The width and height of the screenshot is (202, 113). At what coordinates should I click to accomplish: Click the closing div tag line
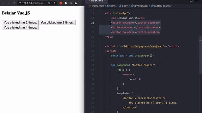coord(109,37)
